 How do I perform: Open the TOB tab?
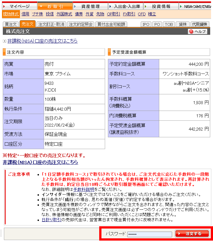pos(169,24)
